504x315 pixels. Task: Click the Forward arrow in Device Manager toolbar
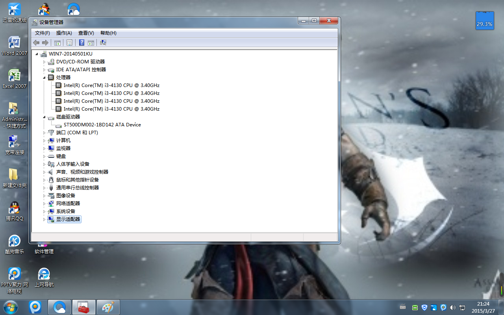45,43
